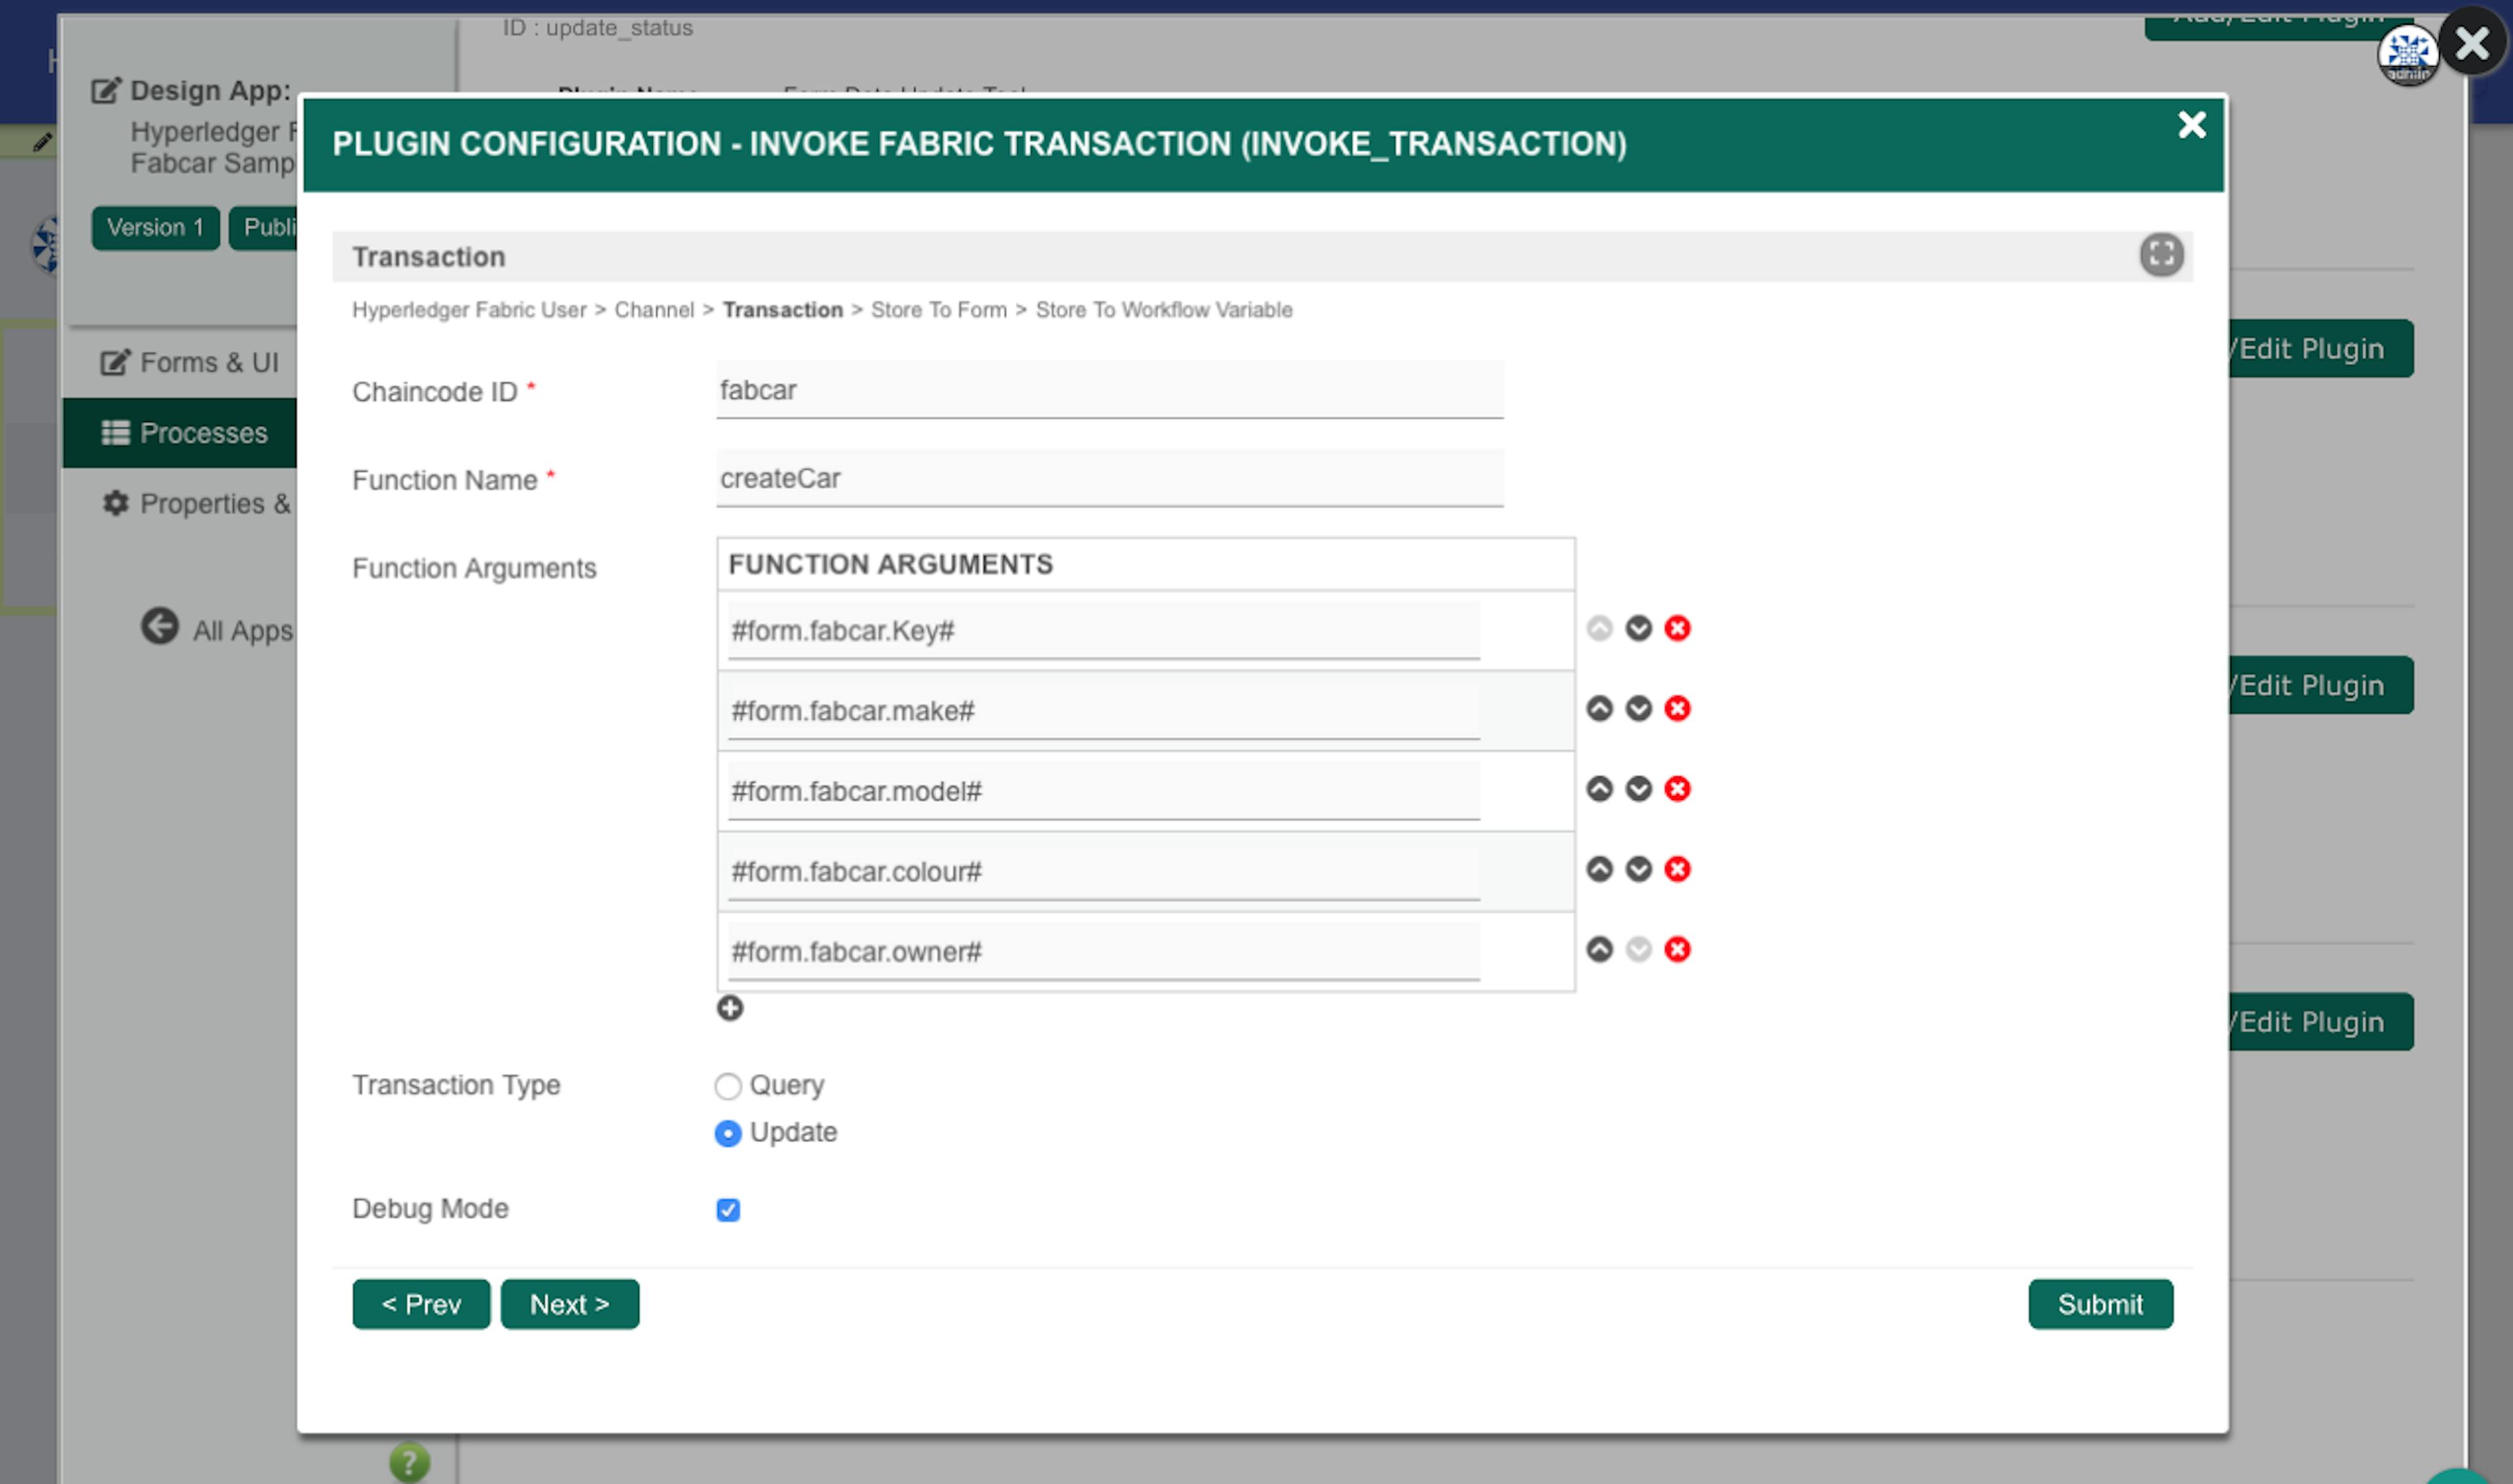Screen dimensions: 2513x1484
Task: Add a new function argument row
Action: (729, 1008)
